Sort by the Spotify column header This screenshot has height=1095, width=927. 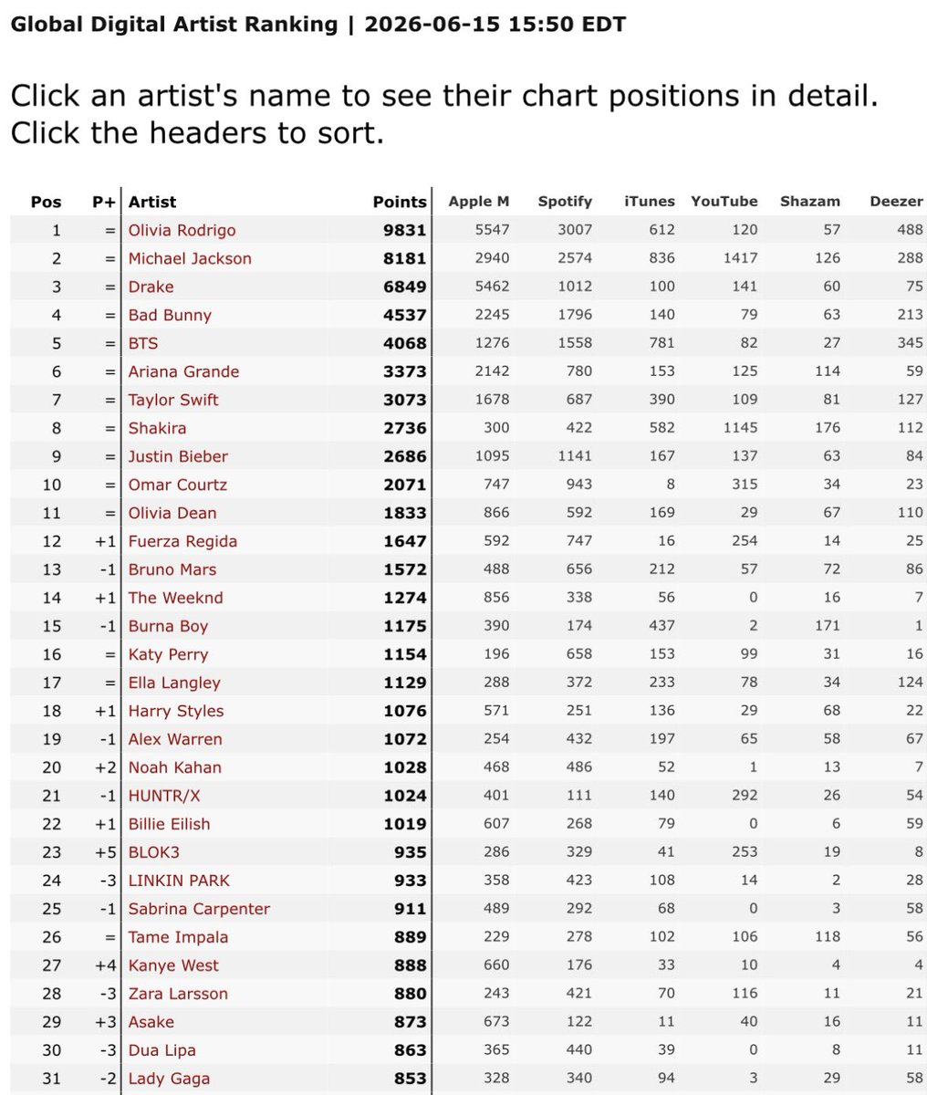[x=565, y=202]
